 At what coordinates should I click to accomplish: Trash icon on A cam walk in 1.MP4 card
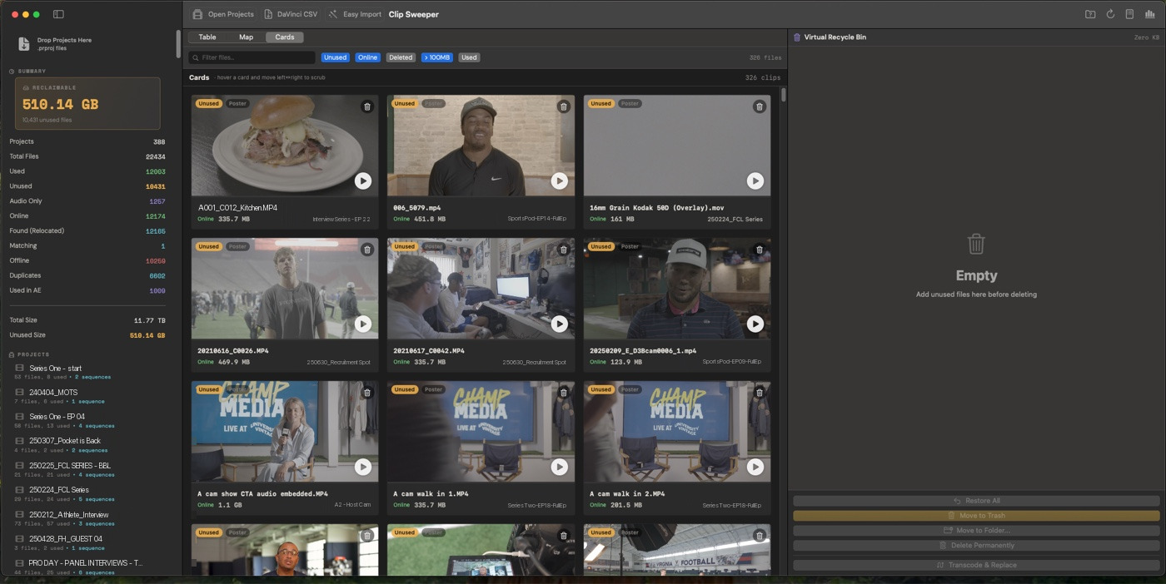pos(563,393)
